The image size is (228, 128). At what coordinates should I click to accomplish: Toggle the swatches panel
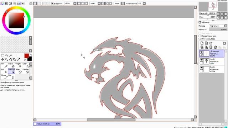[19, 4]
